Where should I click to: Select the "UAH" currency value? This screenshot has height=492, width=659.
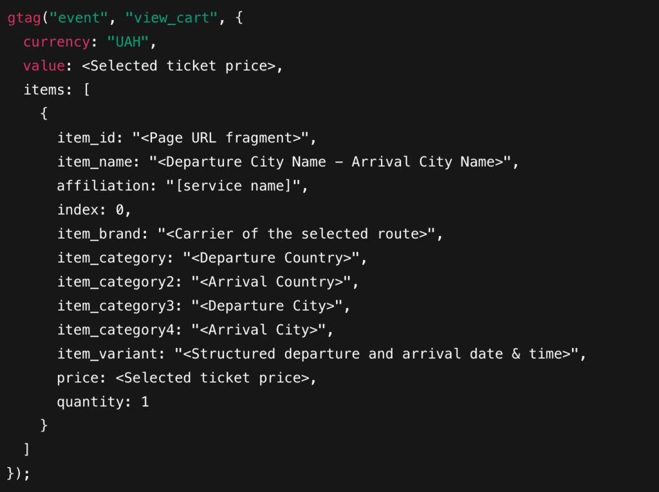(128, 42)
